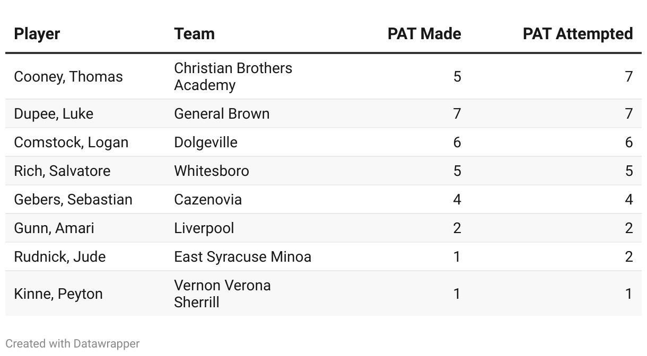Viewport: 647px width, 356px height.
Task: Click the Rich, Salvatore player name
Action: [x=62, y=171]
